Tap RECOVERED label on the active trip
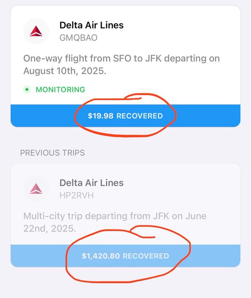Viewport: 251px width, 298px height. coord(140,116)
